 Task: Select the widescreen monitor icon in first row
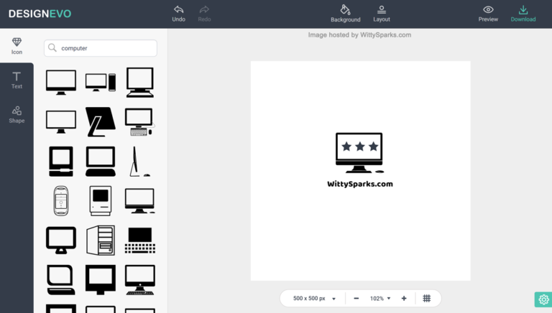61,83
